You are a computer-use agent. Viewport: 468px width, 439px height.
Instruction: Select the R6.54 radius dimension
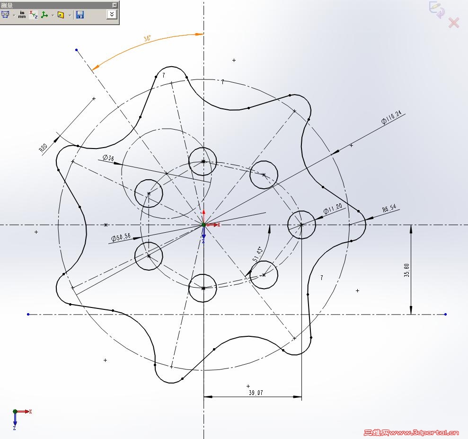pyautogui.click(x=389, y=208)
